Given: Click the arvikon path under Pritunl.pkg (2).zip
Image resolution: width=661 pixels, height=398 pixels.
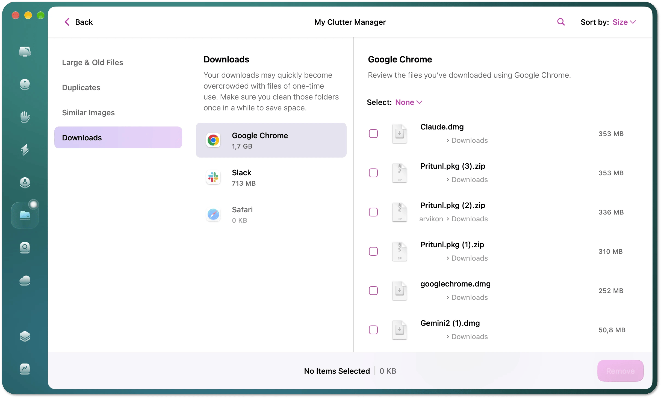Looking at the screenshot, I should coord(431,219).
